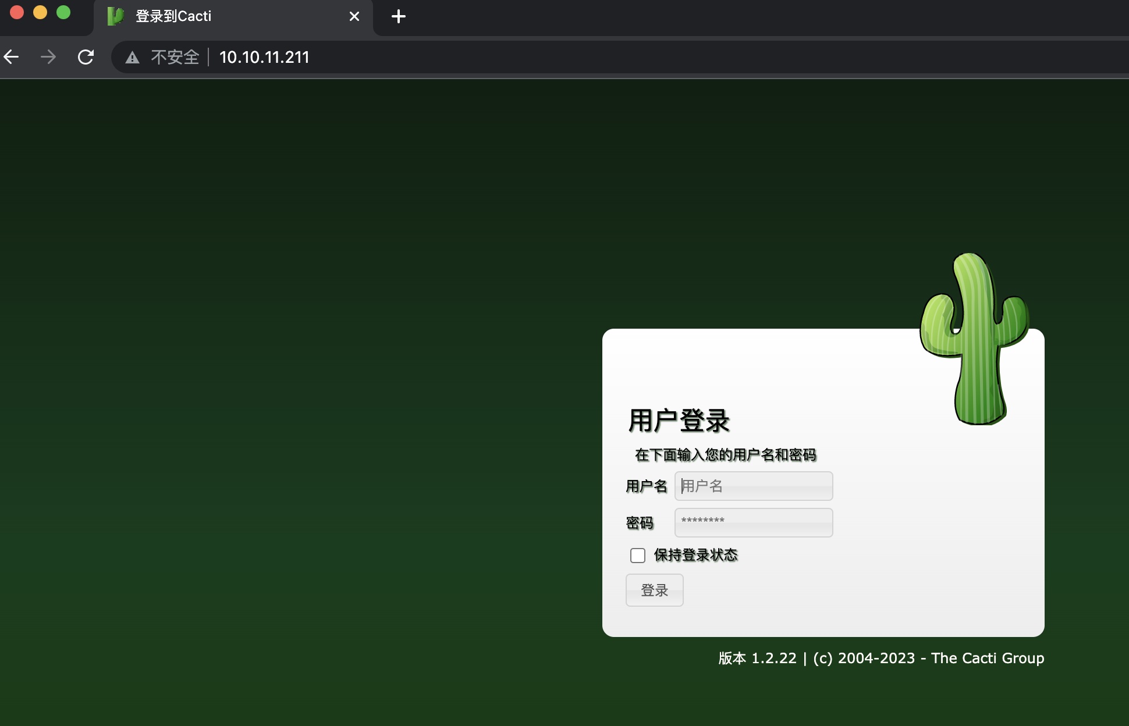
Task: Close the 登录到Cacti tab
Action: coord(354,16)
